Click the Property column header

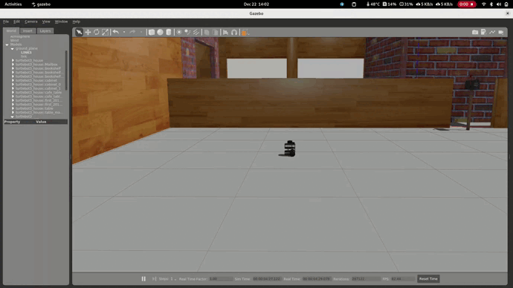12,122
